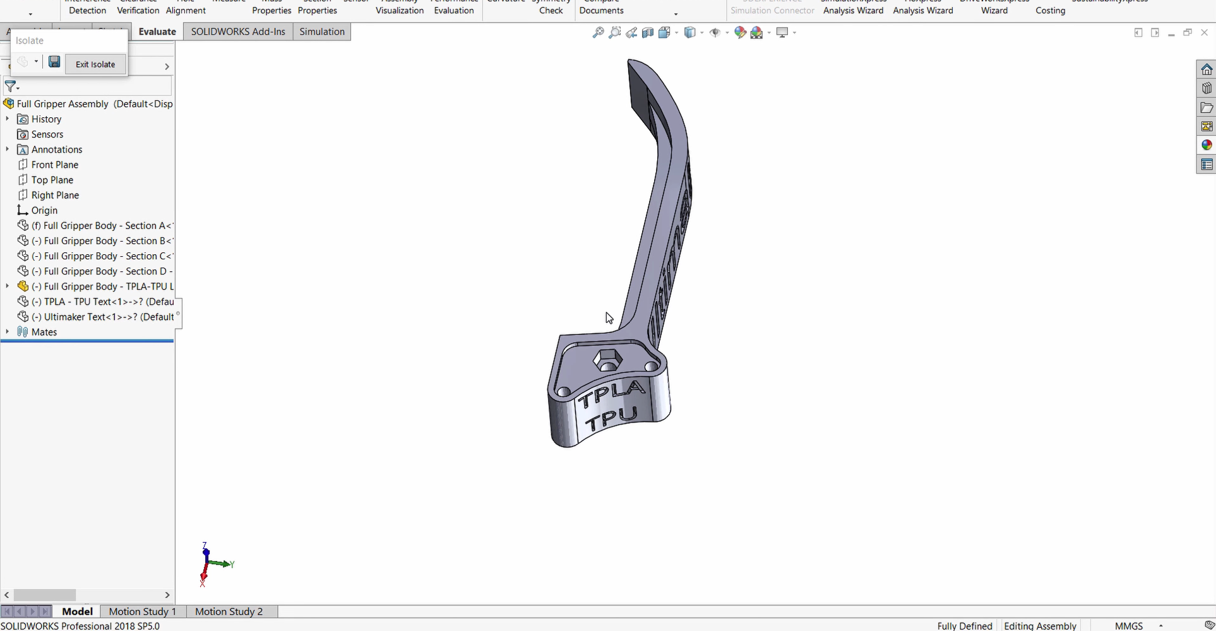This screenshot has height=631, width=1216.
Task: Activate the Zoom to Area tool
Action: point(615,32)
